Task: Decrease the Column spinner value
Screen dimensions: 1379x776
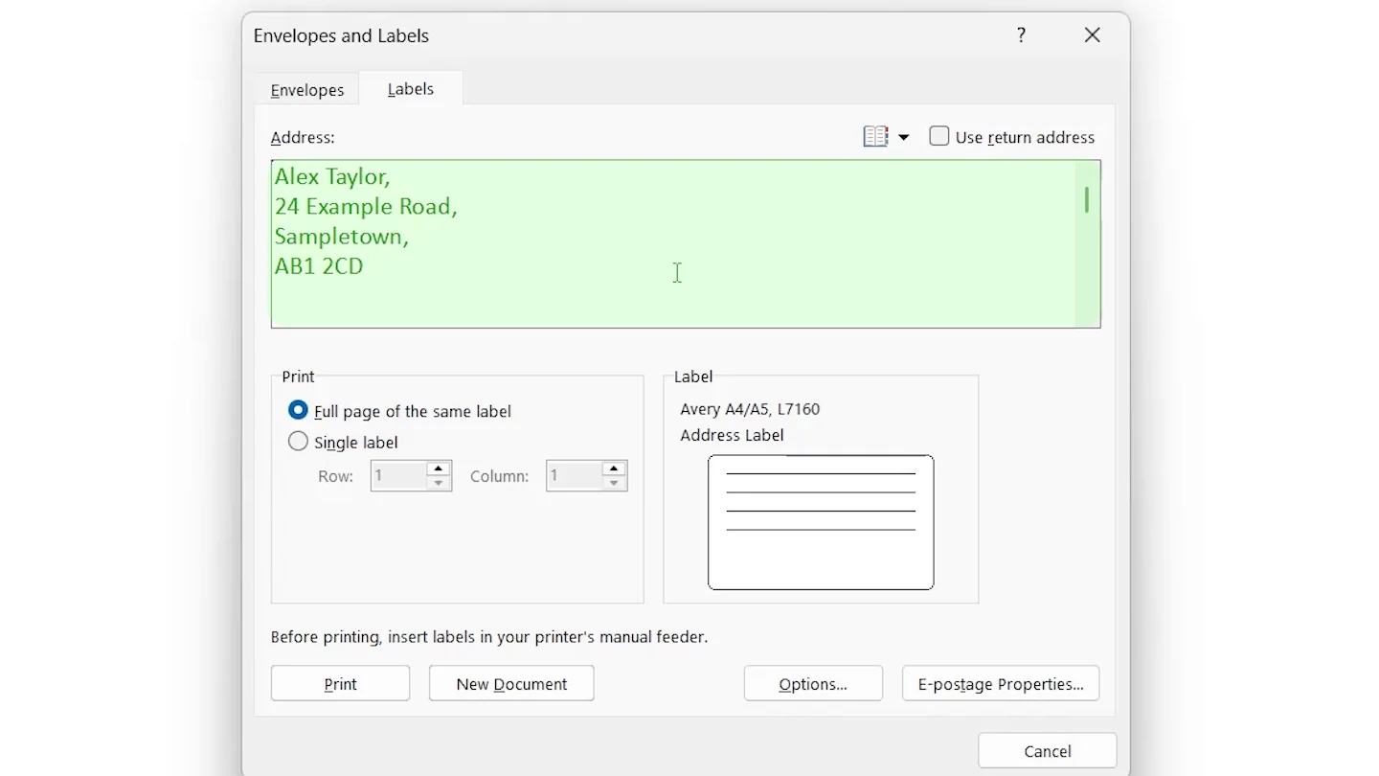Action: tap(614, 483)
